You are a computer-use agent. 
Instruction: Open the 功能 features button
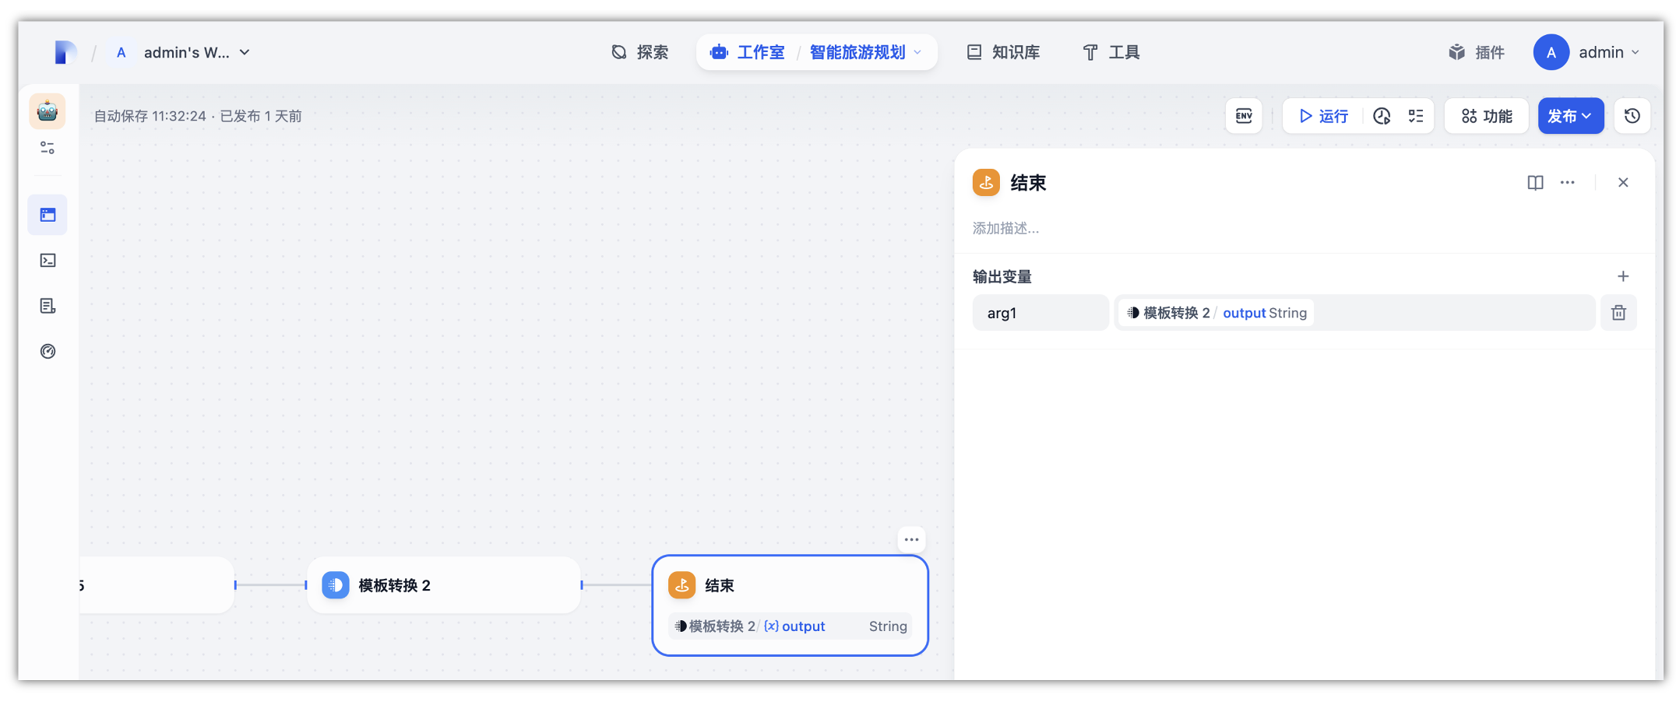[1487, 116]
